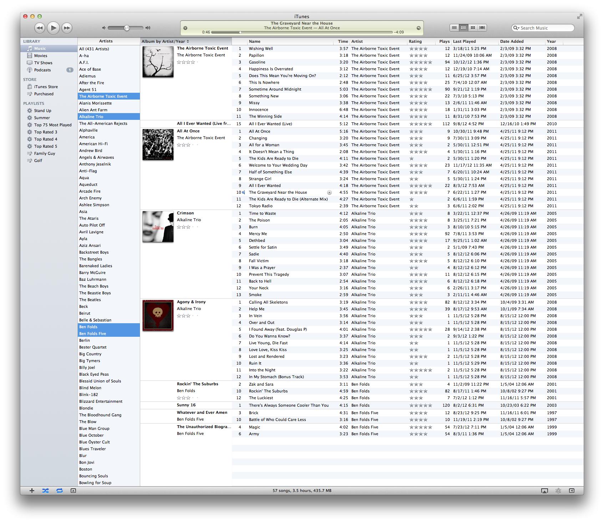Switch to album list view
Viewport: 604px width, 523px height.
pos(463,27)
